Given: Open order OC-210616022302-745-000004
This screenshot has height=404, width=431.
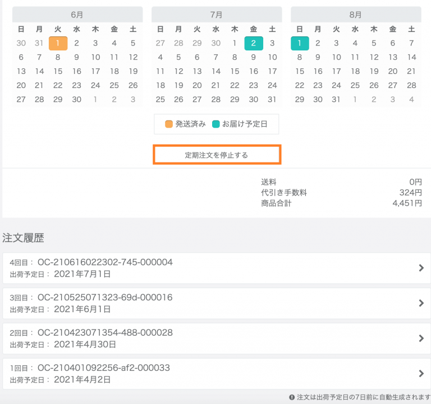Looking at the screenshot, I should pos(105,262).
